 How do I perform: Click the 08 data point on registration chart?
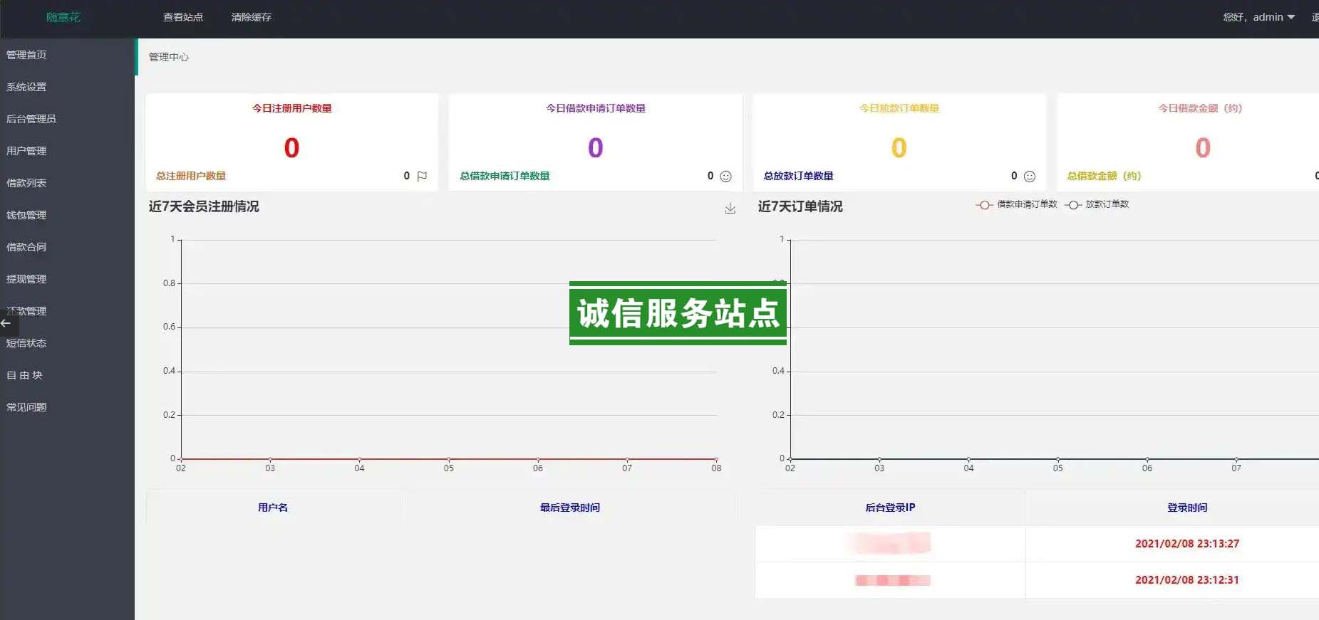(716, 459)
